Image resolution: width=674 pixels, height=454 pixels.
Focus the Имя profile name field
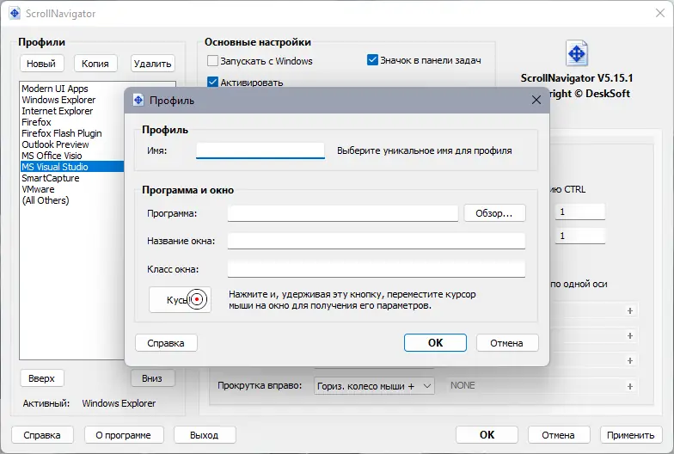click(260, 150)
